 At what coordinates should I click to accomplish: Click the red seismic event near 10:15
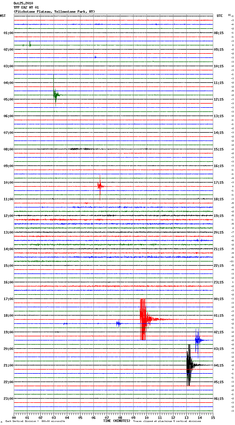pyautogui.click(x=100, y=186)
